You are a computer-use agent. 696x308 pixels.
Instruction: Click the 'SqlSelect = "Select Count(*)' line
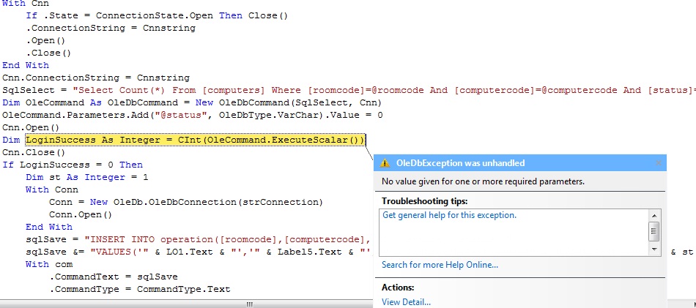349,90
